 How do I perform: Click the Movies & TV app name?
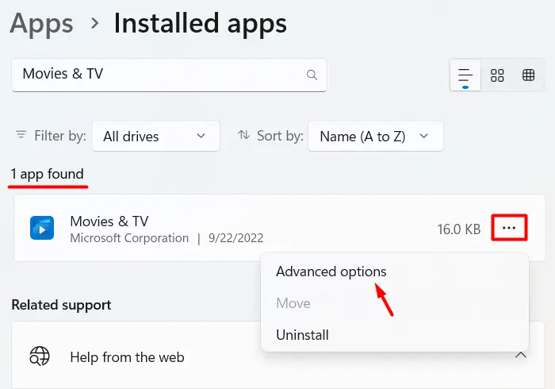pyautogui.click(x=109, y=221)
